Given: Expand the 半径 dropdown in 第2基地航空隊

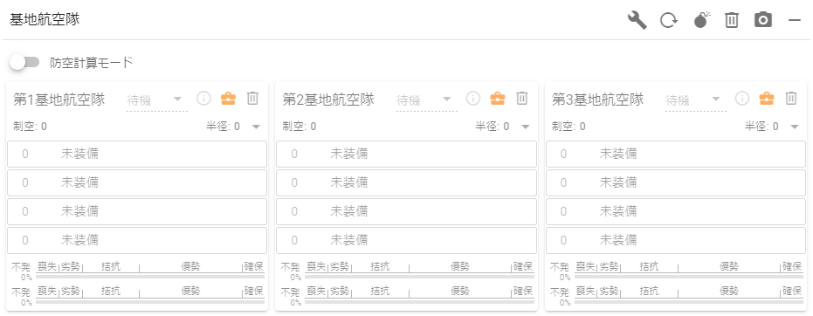Looking at the screenshot, I should pyautogui.click(x=526, y=127).
